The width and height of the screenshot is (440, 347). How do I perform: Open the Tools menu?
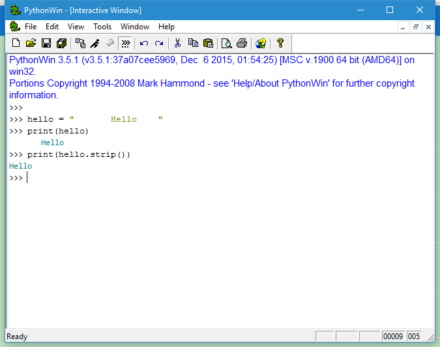coord(102,27)
